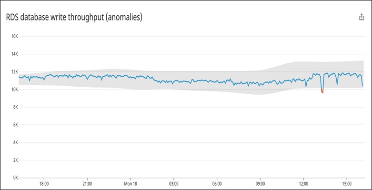The width and height of the screenshot is (372, 190).
Task: Select the 12:00 time axis label
Action: 304,184
